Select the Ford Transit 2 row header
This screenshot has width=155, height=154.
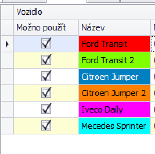coord(7,60)
